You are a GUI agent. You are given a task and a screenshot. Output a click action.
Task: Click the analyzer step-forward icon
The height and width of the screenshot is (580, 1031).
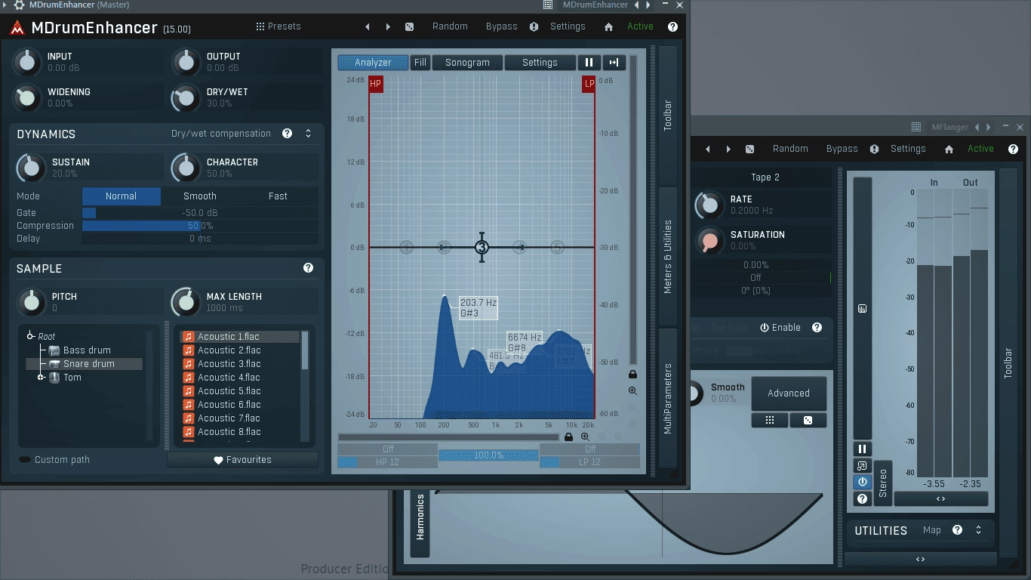(614, 63)
